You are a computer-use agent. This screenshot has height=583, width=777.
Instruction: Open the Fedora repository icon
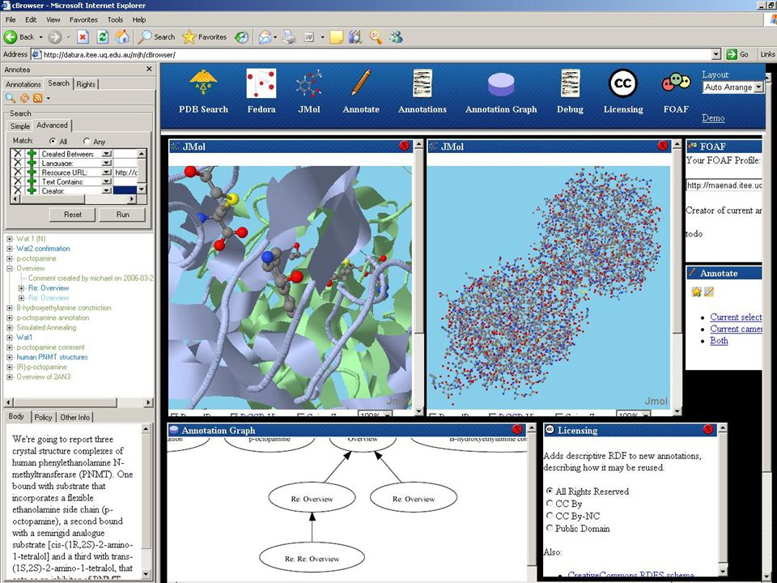(261, 83)
